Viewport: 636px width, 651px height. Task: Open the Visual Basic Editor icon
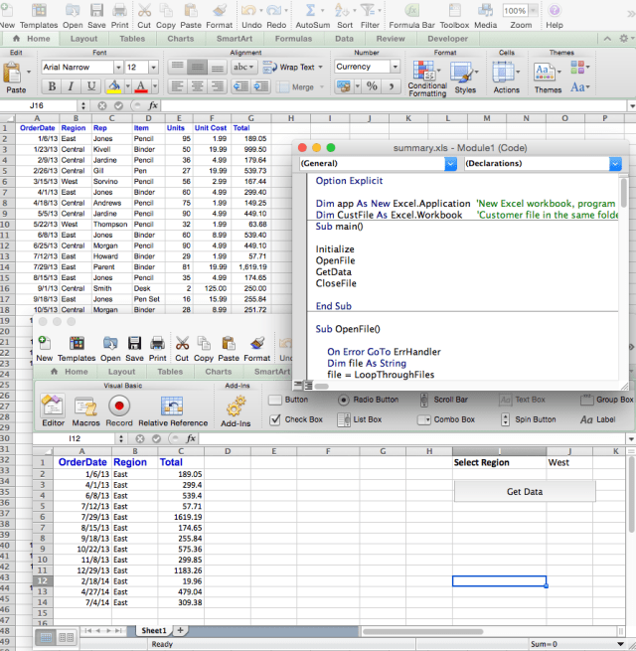(x=53, y=405)
